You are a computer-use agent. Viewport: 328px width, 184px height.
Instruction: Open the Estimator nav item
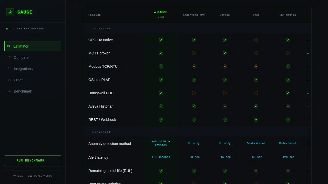[33, 46]
